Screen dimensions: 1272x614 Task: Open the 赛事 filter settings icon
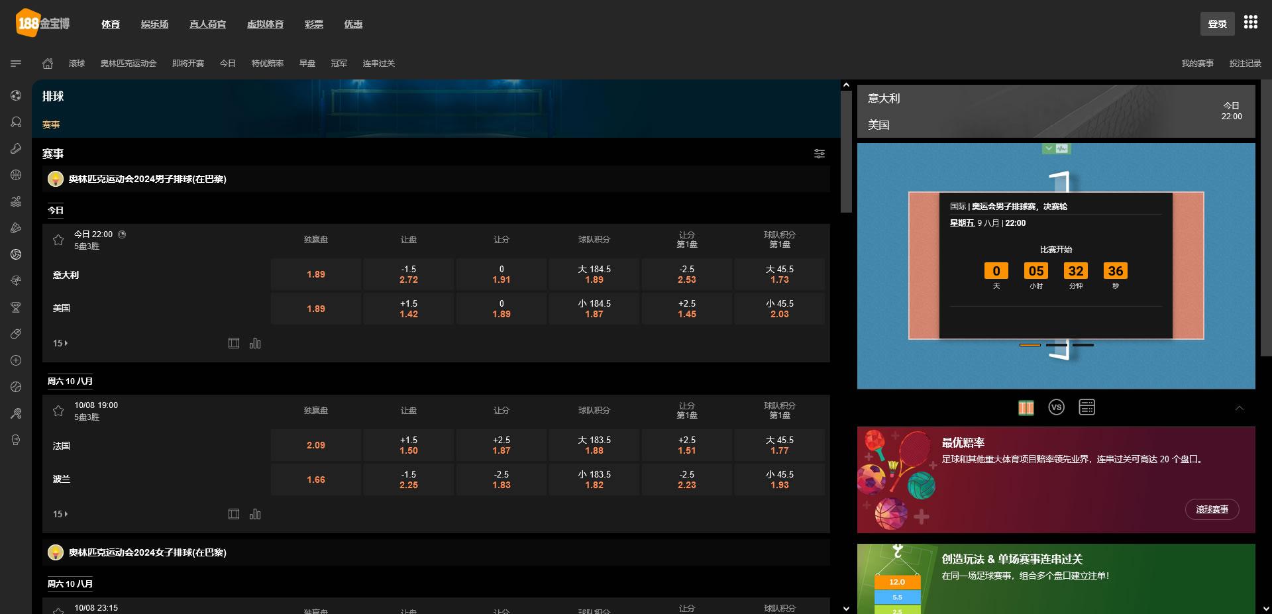820,154
